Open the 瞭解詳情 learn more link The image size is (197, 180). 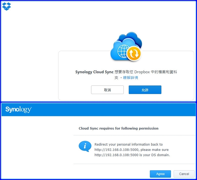coord(130,78)
